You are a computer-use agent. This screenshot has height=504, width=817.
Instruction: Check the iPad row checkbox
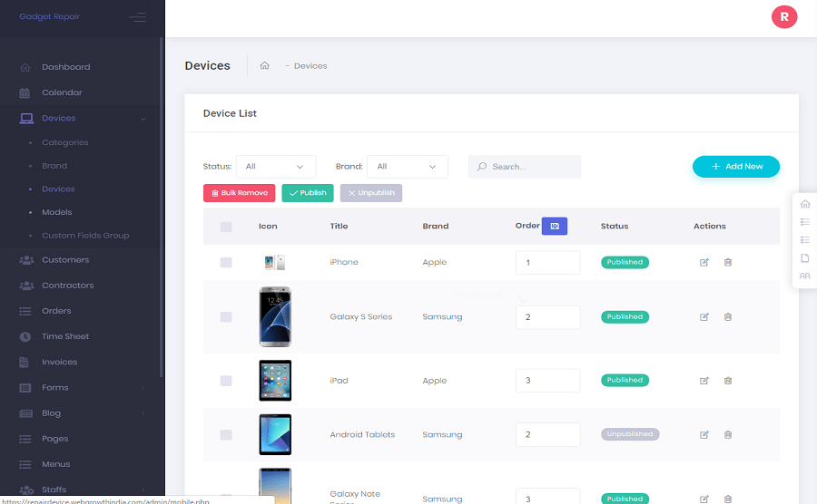point(226,381)
